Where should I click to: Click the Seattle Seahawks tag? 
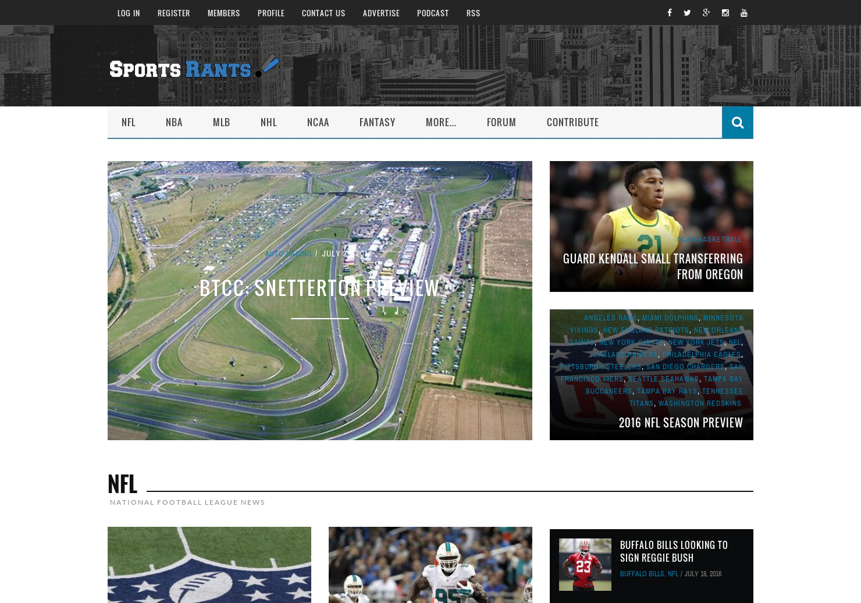point(663,379)
